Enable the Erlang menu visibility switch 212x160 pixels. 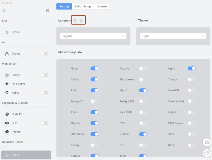click(x=94, y=145)
